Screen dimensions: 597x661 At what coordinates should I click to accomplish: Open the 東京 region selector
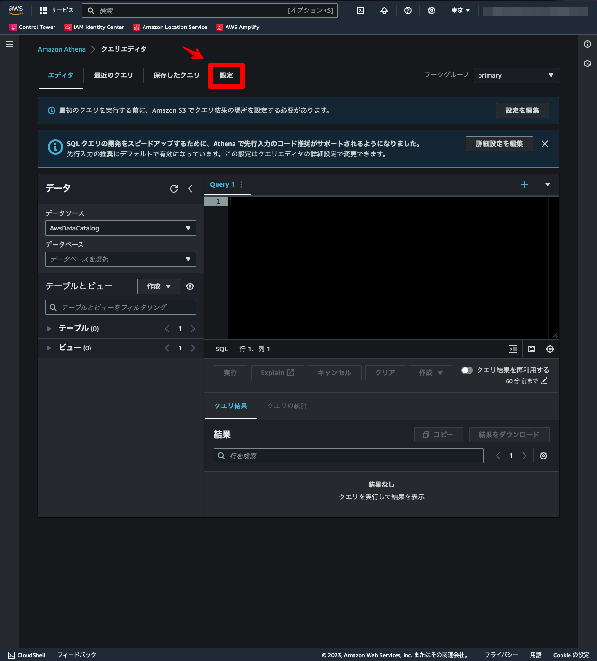click(461, 10)
